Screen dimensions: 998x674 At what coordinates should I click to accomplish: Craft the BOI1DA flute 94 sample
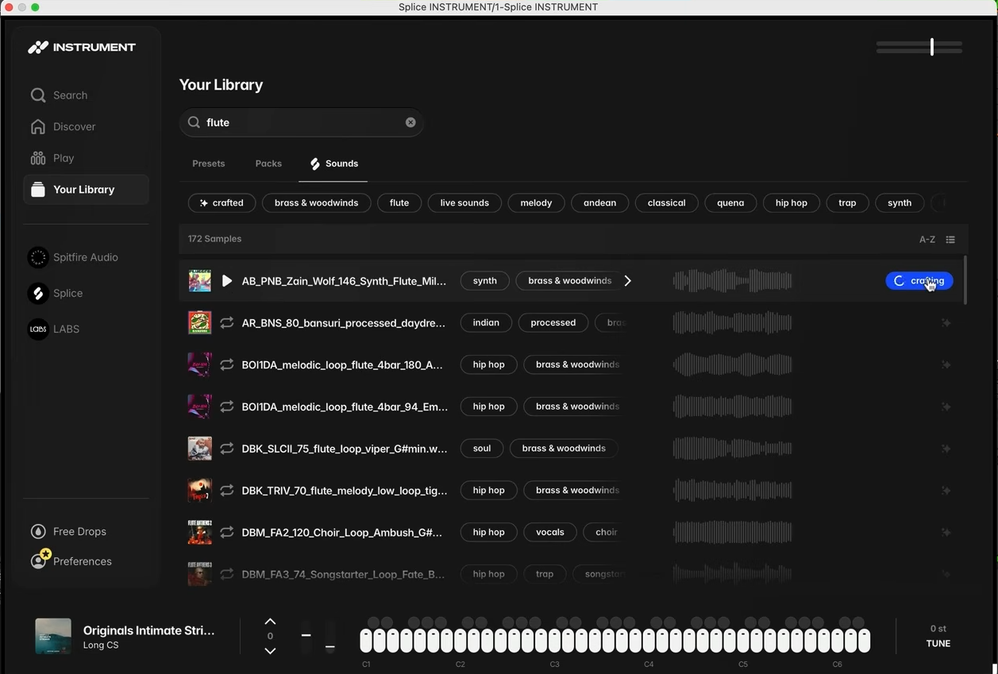946,406
